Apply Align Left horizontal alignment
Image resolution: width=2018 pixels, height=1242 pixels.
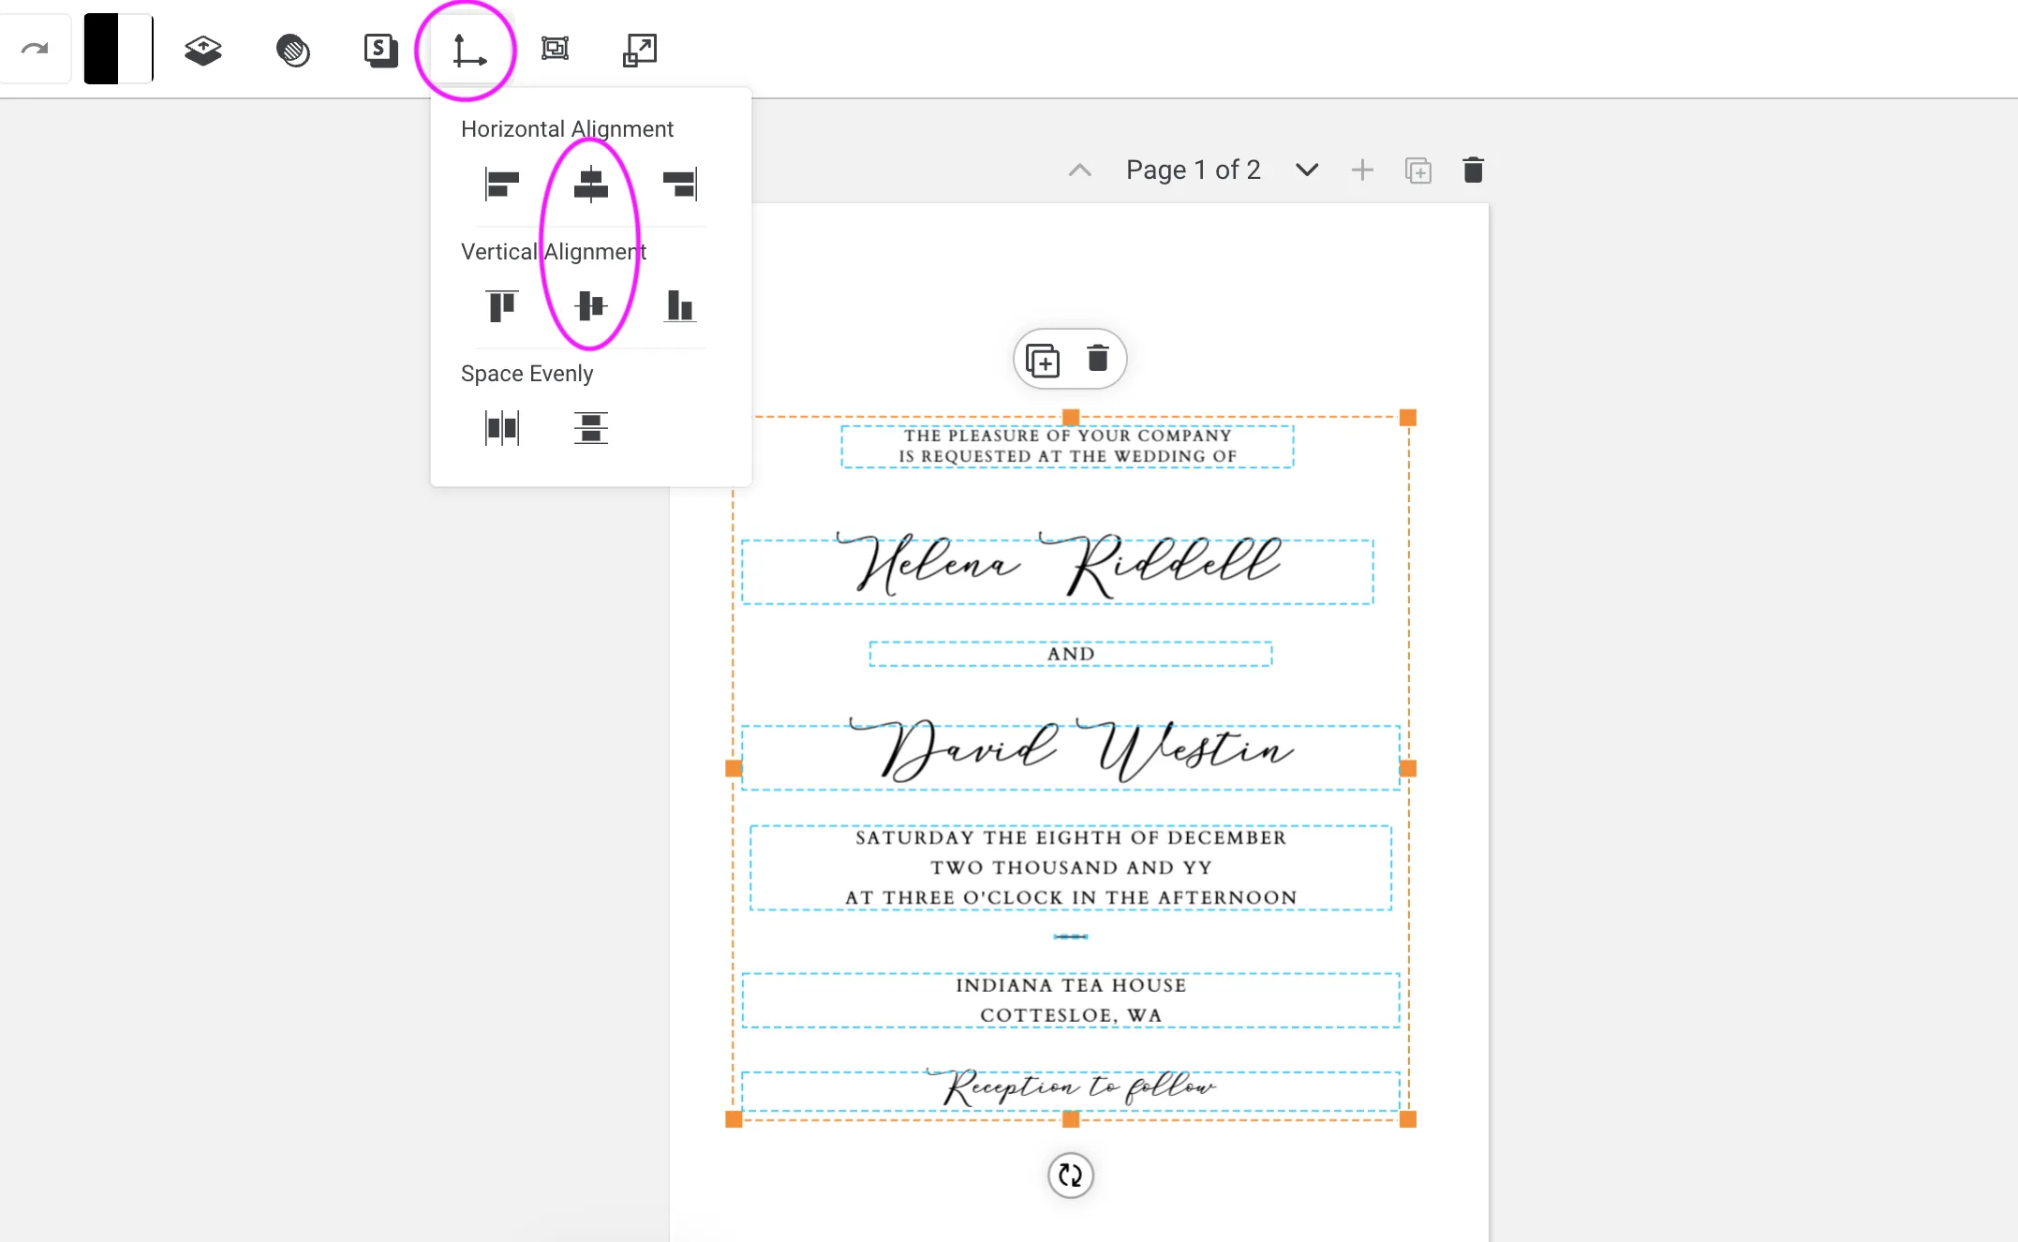coord(500,184)
